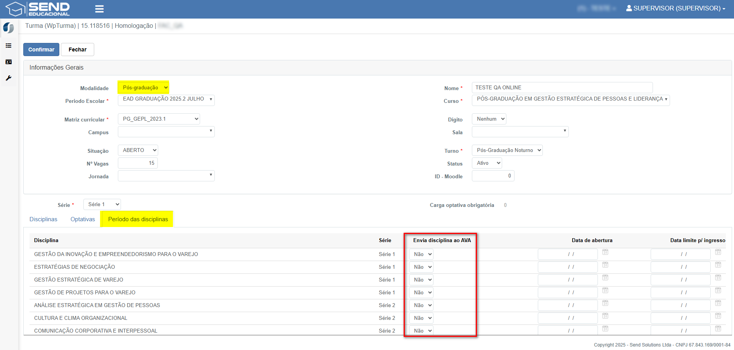Switch to the Optativas tab
This screenshot has width=734, height=350.
83,219
